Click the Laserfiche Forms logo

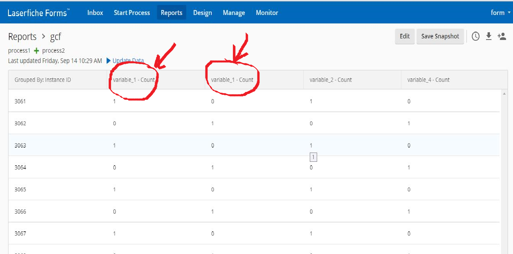pyautogui.click(x=38, y=13)
